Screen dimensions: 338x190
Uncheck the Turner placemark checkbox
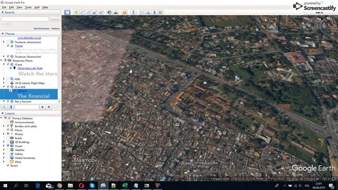tap(8, 46)
